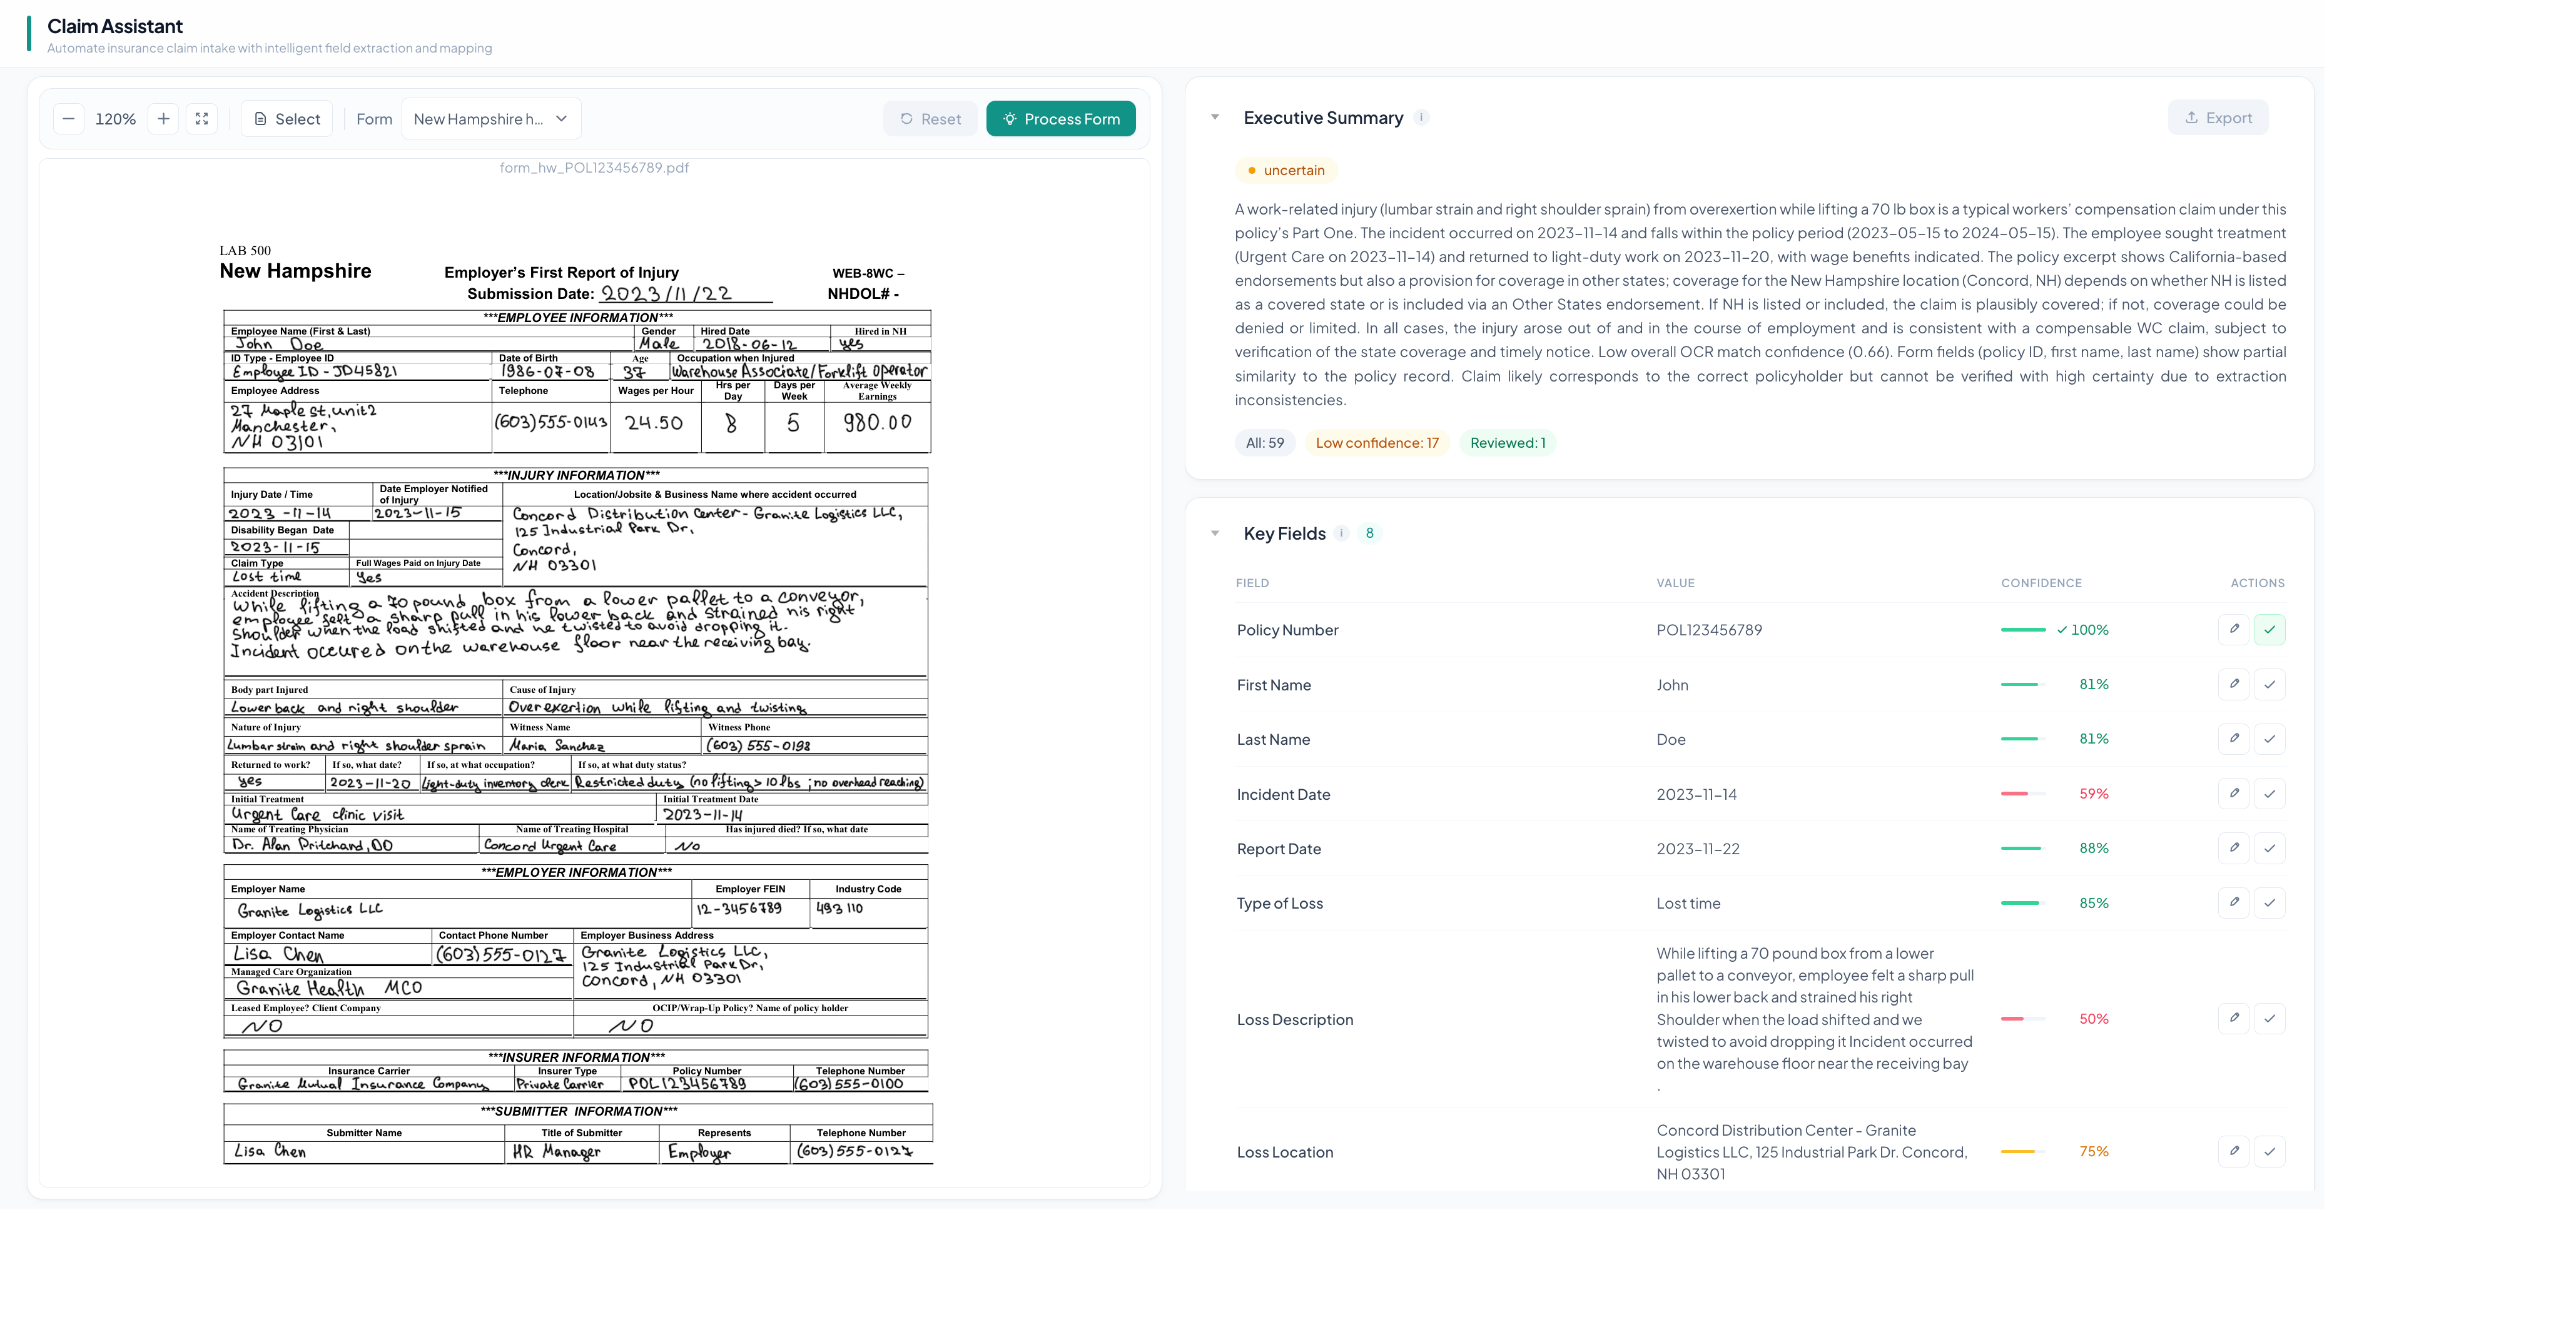
Task: Edit the Policy Number field with pencil icon
Action: click(x=2233, y=629)
